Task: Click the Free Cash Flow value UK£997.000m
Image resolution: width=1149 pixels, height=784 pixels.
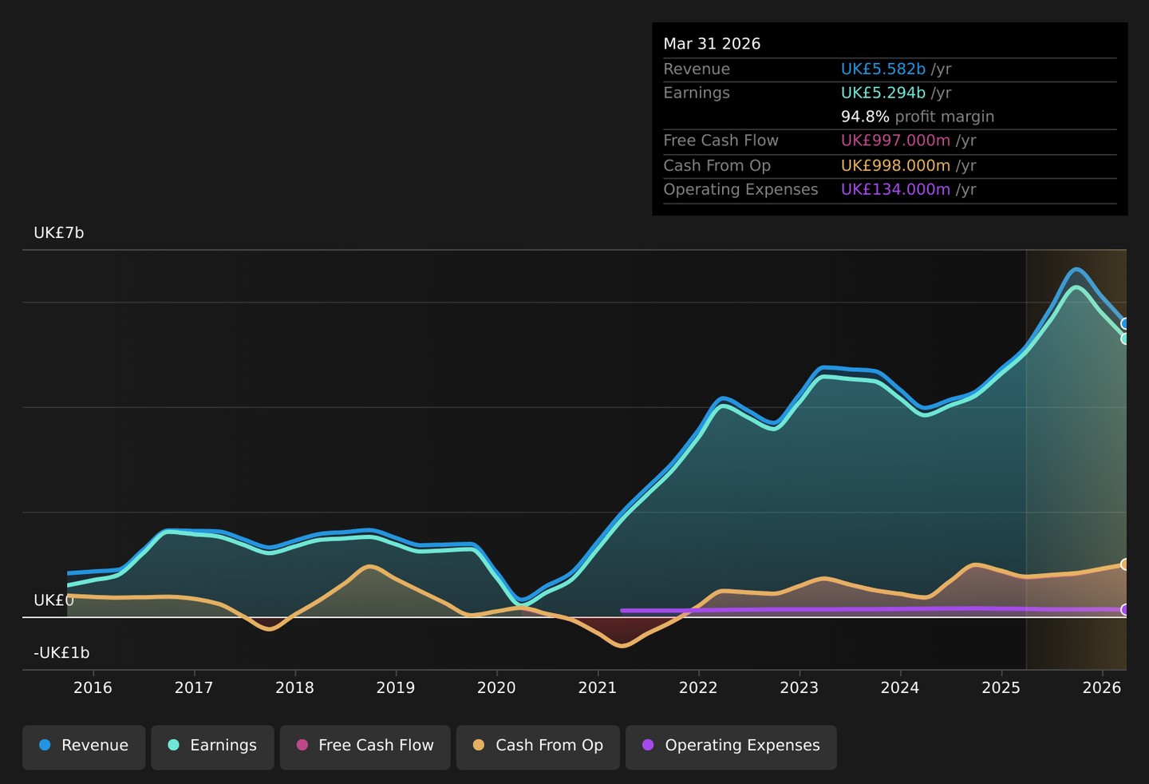Action: point(895,141)
